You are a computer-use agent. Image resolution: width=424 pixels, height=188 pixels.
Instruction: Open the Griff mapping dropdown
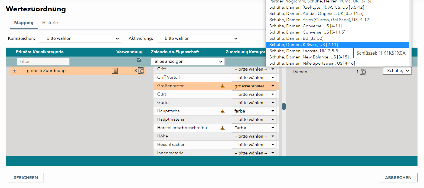(254, 69)
